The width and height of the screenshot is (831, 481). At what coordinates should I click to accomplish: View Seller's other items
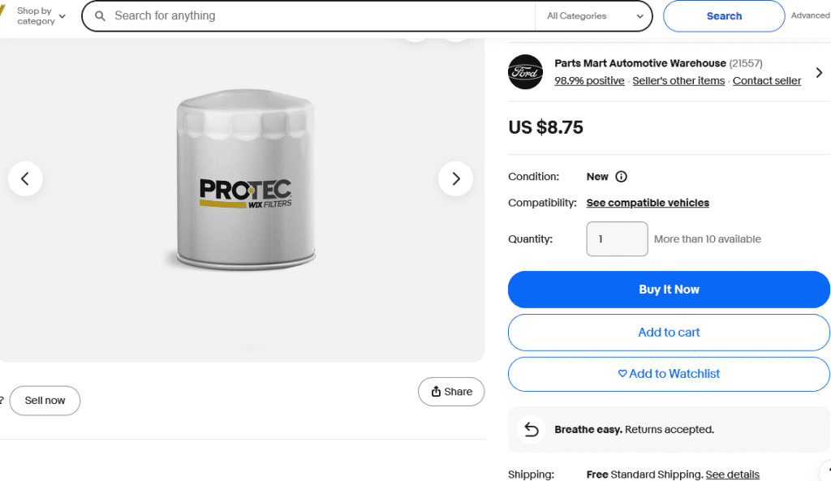pos(678,81)
